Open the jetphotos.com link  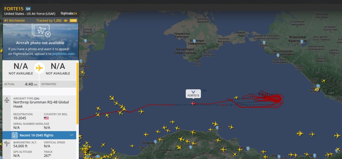63,54
